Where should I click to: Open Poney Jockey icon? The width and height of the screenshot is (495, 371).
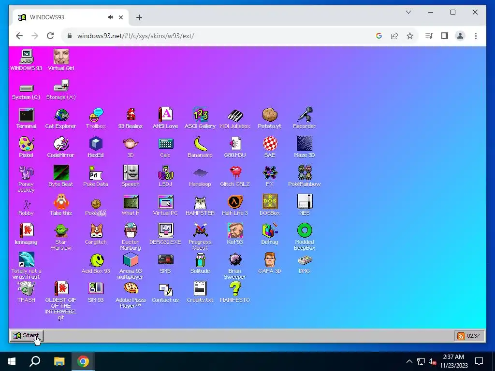click(26, 173)
